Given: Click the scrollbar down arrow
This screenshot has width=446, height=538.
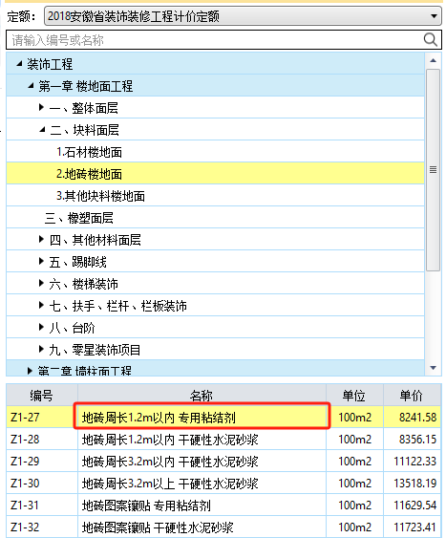Looking at the screenshot, I should click(x=433, y=368).
